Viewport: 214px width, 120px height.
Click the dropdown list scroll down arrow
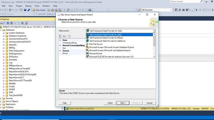[x=154, y=57]
